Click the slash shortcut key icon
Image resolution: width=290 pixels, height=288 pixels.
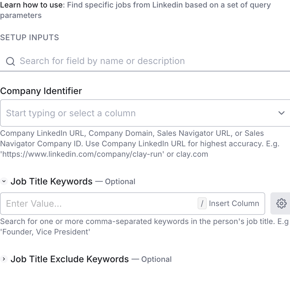tap(202, 203)
